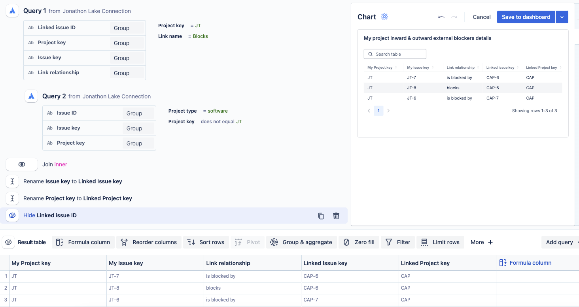The height and width of the screenshot is (307, 579).
Task: Open the Group dropdown for Issue key
Action: pyautogui.click(x=127, y=57)
